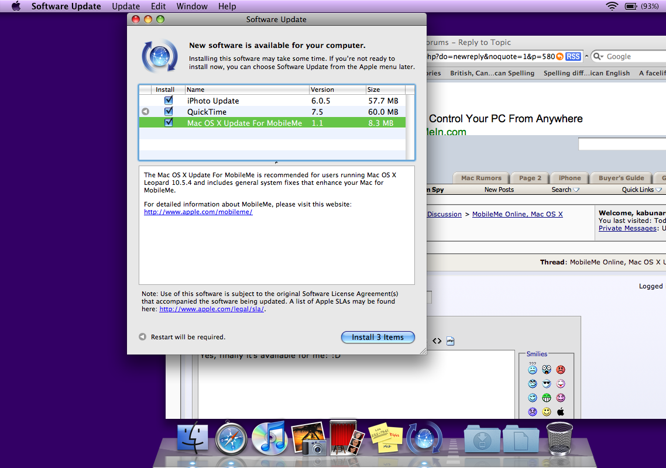Open the Apple menu

click(16, 6)
